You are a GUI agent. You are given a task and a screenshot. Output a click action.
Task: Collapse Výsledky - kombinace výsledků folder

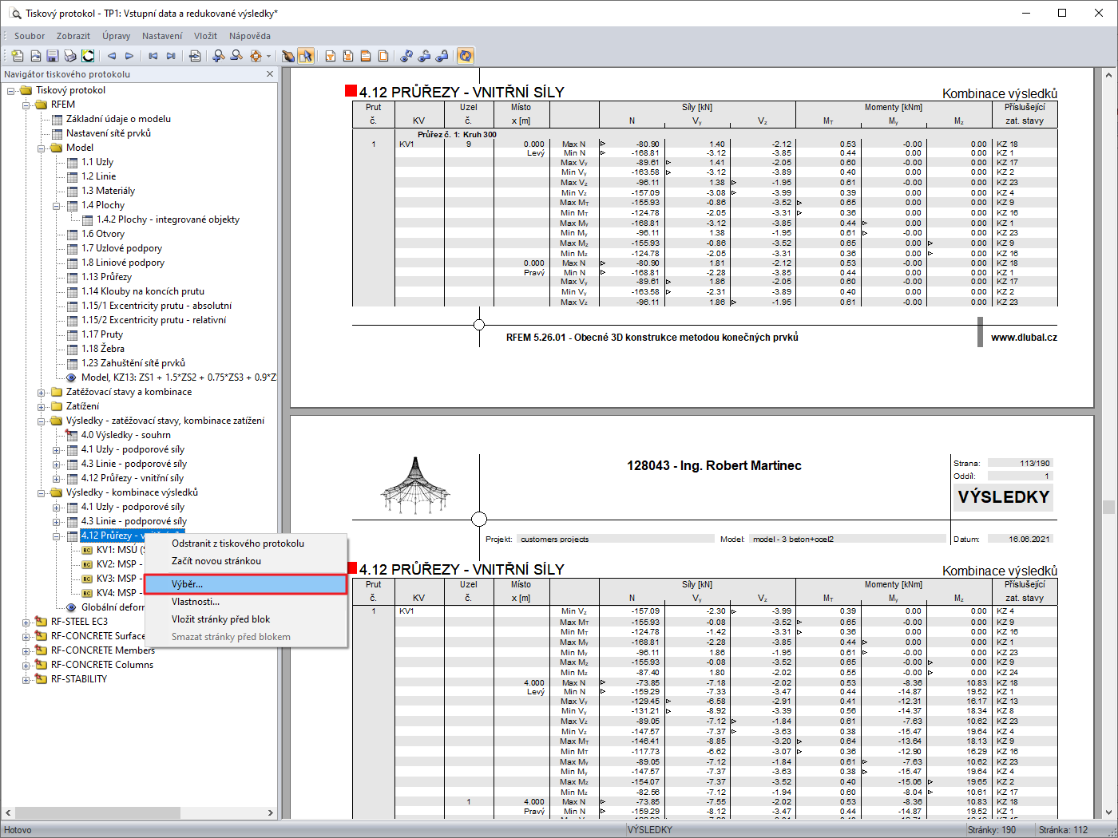(42, 492)
